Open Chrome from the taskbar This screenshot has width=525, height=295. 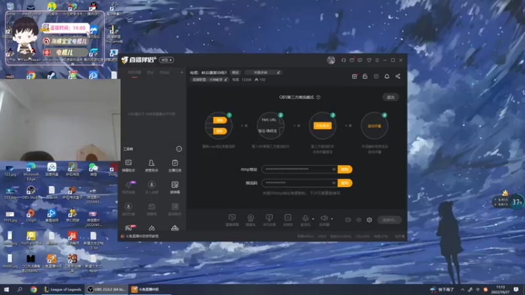click(33, 289)
